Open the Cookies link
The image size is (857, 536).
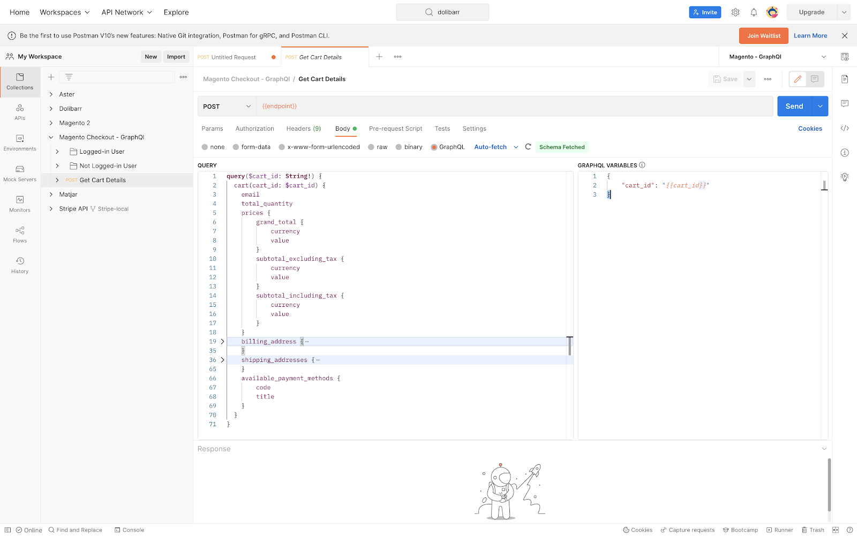click(810, 129)
